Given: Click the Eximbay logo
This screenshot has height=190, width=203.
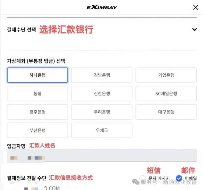Looking at the screenshot, I should (x=102, y=7).
